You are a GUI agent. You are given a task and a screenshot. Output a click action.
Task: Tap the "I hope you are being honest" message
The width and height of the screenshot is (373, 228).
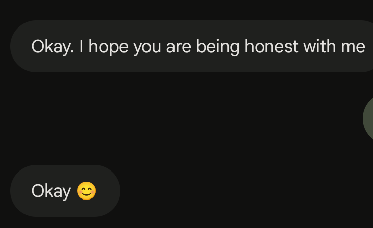point(198,47)
